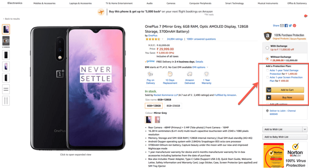Open the 24,894 ratings link

coord(175,39)
